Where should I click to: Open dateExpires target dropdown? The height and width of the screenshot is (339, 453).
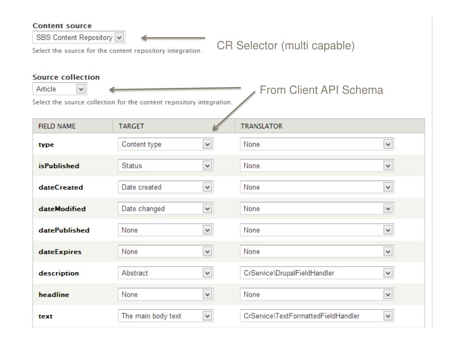click(165, 252)
